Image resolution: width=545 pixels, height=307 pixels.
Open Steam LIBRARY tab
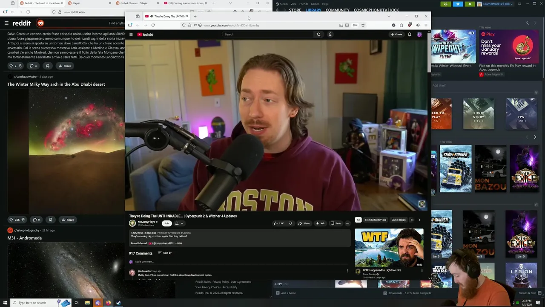[313, 10]
